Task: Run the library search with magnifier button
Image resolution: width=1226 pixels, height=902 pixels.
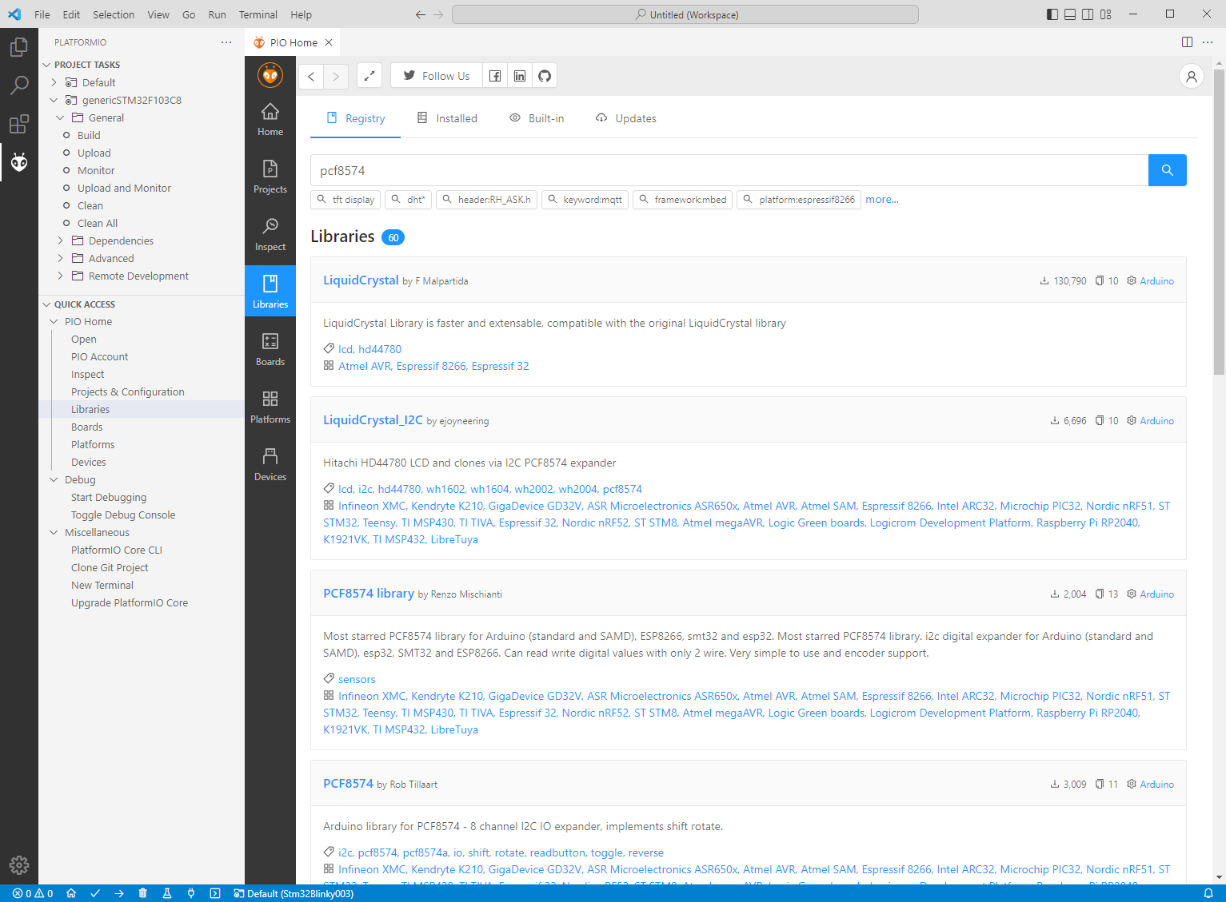Action: (1168, 170)
